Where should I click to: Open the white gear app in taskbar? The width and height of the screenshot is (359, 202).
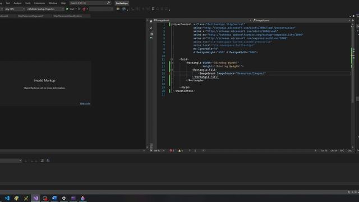click(x=63, y=198)
